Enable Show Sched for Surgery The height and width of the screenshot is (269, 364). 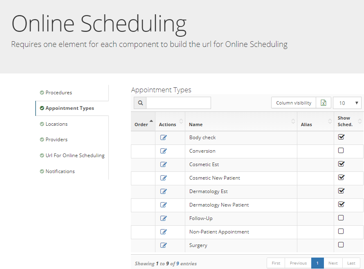tap(341, 245)
